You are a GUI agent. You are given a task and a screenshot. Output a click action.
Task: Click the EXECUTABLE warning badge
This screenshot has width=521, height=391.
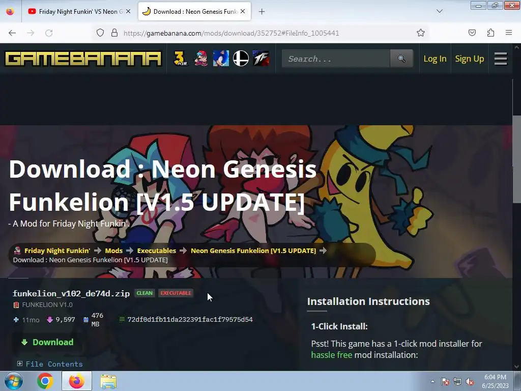click(x=176, y=293)
